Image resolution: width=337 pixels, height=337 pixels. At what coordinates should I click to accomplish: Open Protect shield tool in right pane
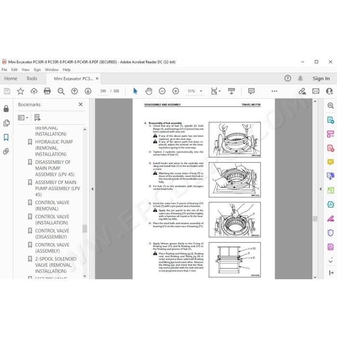click(331, 233)
